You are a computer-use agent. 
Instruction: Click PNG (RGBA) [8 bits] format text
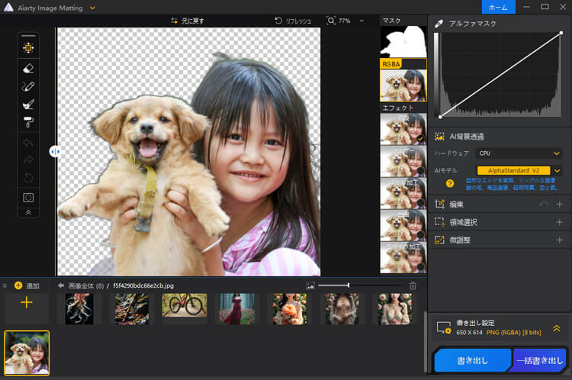tap(513, 333)
